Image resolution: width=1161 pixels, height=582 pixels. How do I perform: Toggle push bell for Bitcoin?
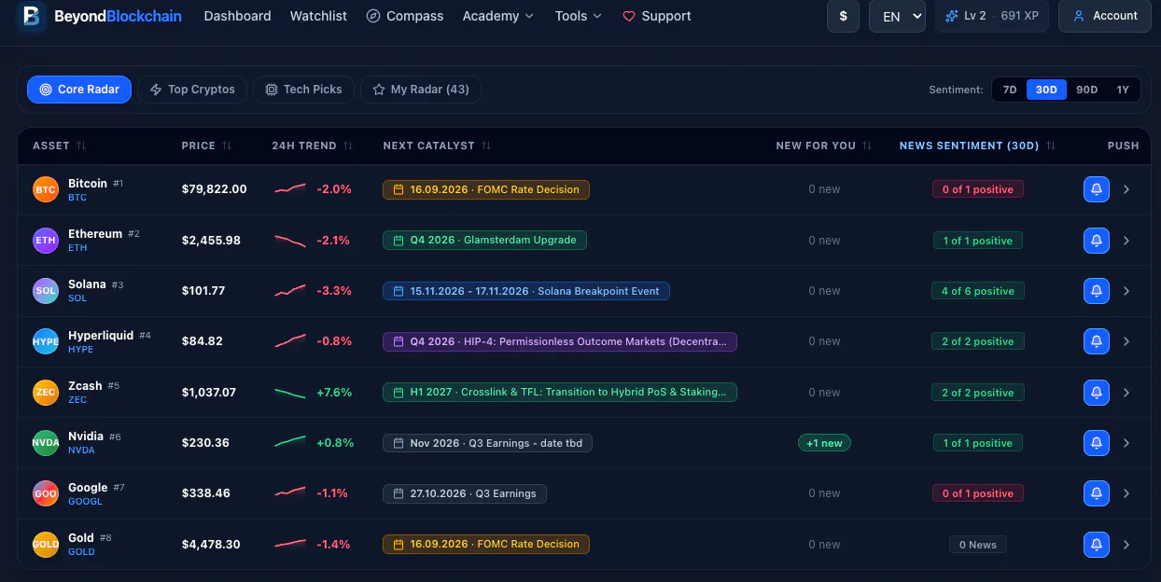tap(1097, 189)
